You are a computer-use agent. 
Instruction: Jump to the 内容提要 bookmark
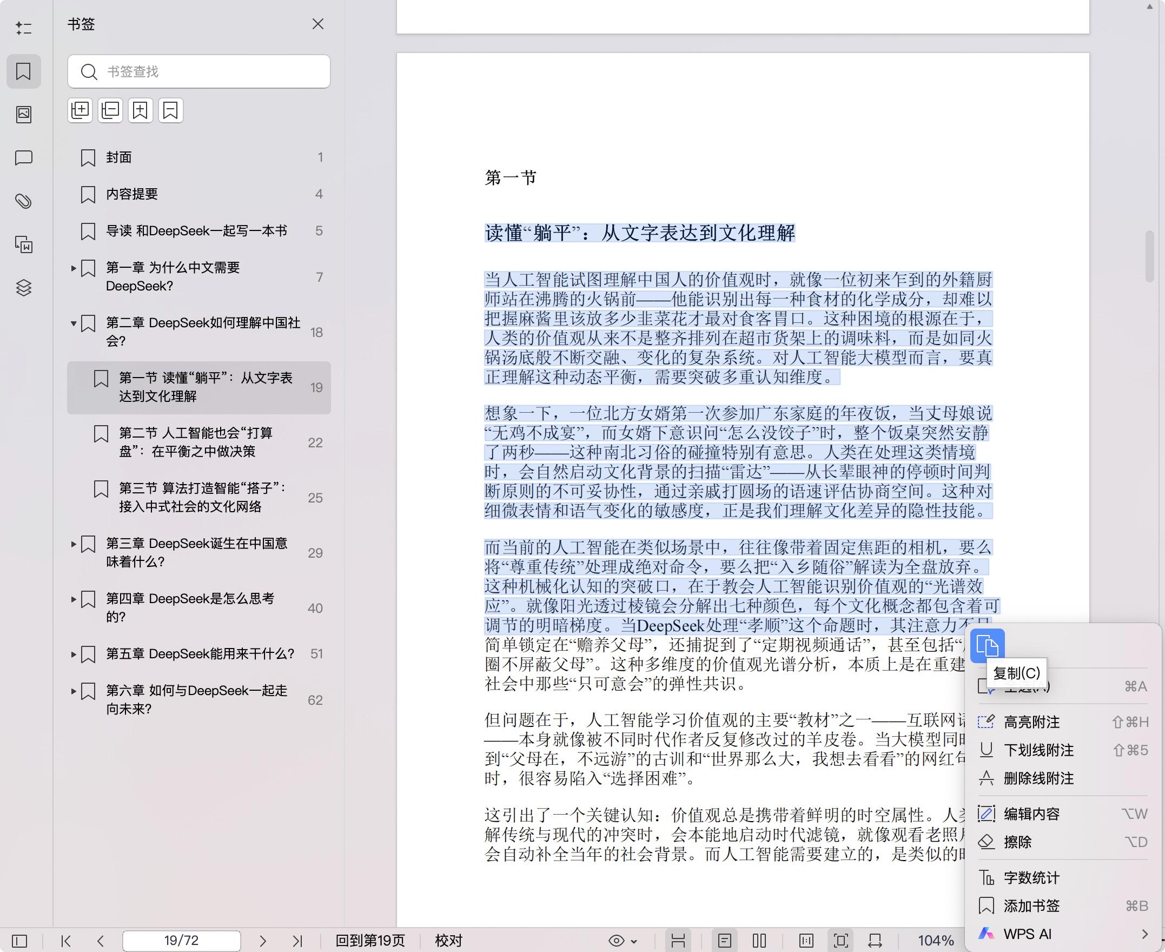coord(199,194)
